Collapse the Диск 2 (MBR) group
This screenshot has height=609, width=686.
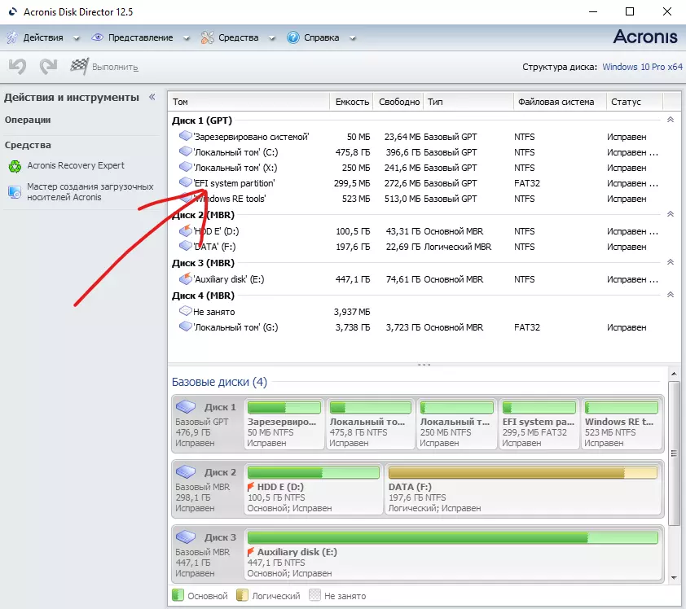[x=671, y=214]
